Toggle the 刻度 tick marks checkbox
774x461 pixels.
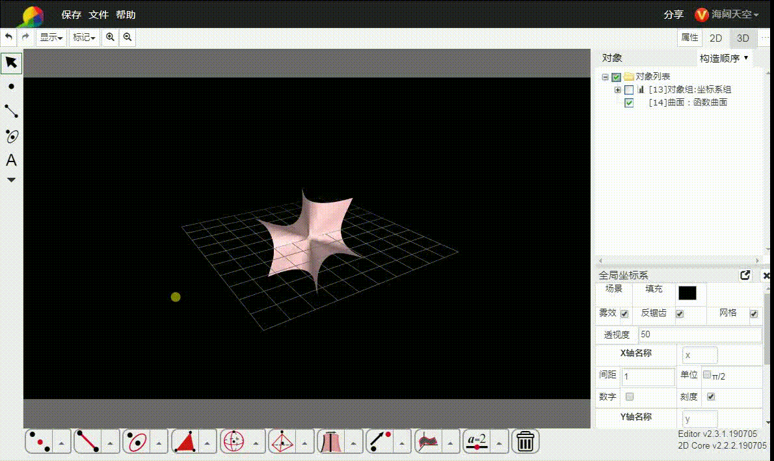pyautogui.click(x=711, y=397)
